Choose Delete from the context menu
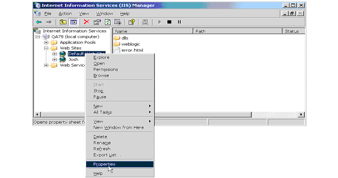The height and width of the screenshot is (178, 338). pyautogui.click(x=120, y=137)
